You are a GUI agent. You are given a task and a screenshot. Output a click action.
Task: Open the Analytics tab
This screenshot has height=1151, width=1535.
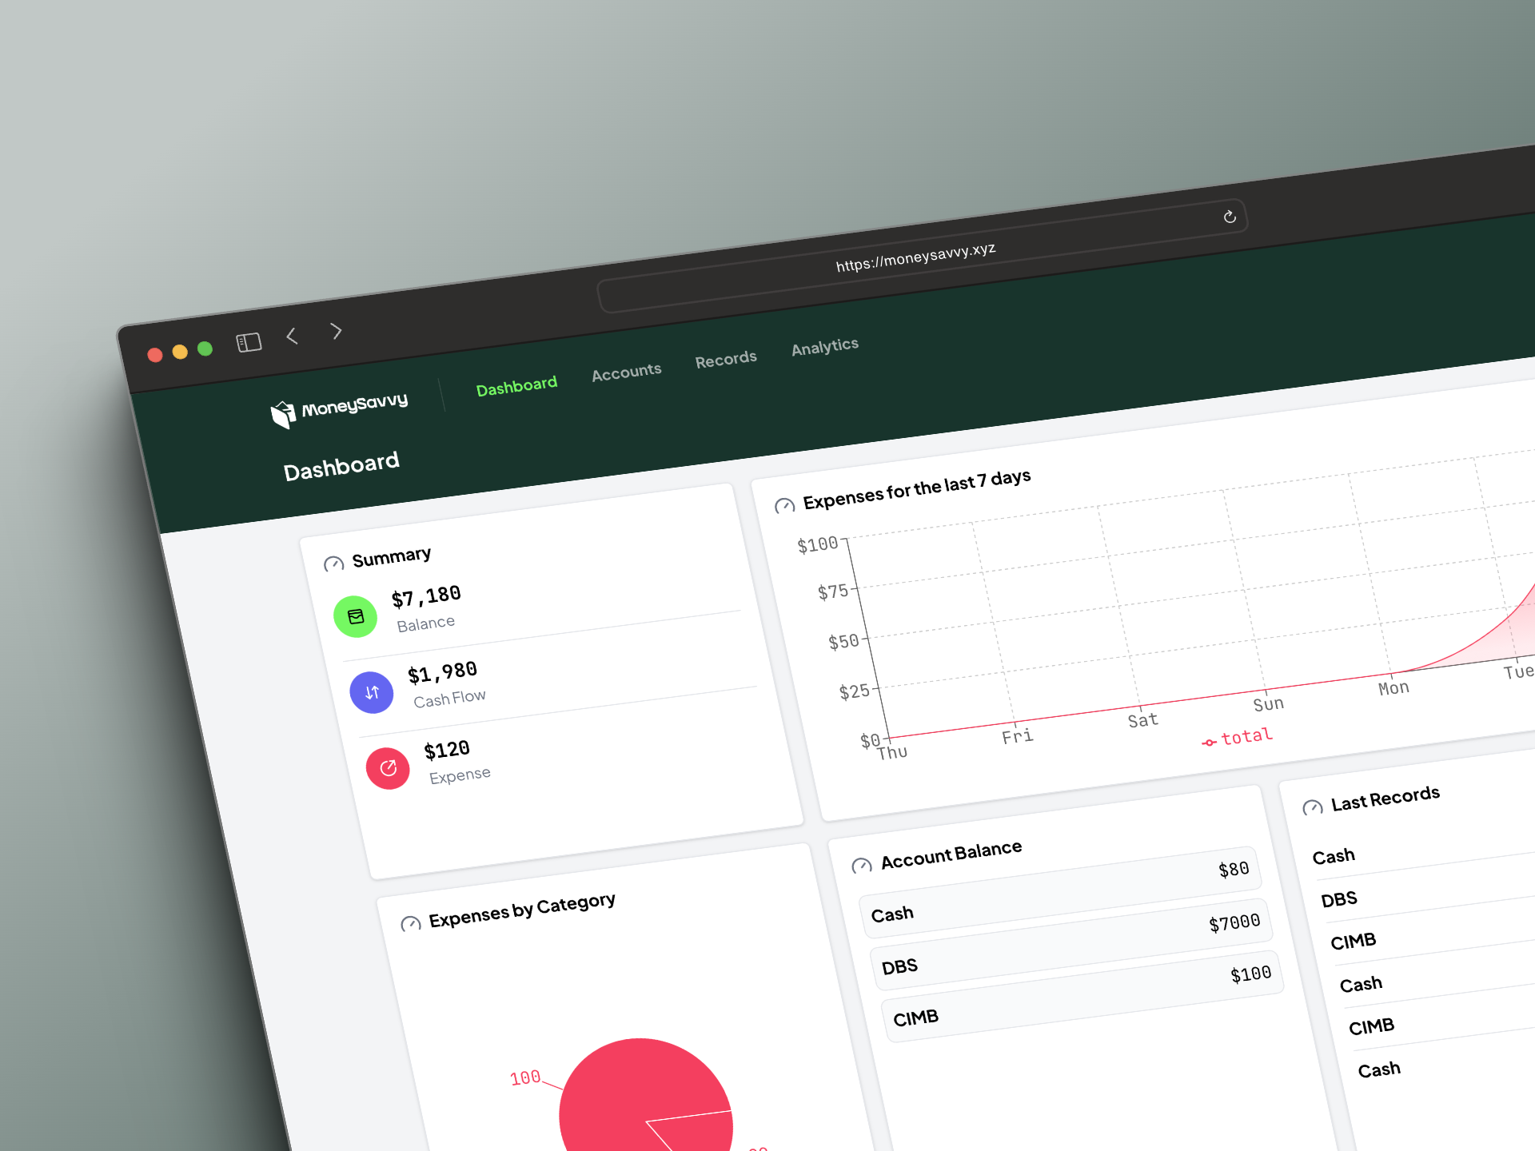pyautogui.click(x=824, y=346)
